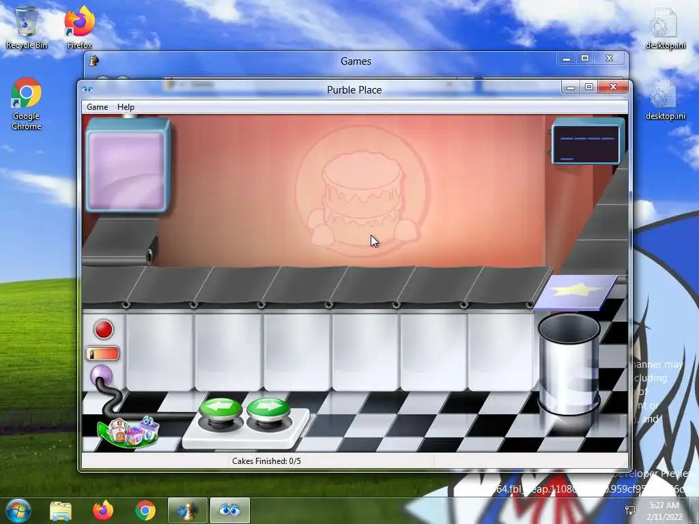
Task: Launch Firefox from the taskbar
Action: point(103,510)
